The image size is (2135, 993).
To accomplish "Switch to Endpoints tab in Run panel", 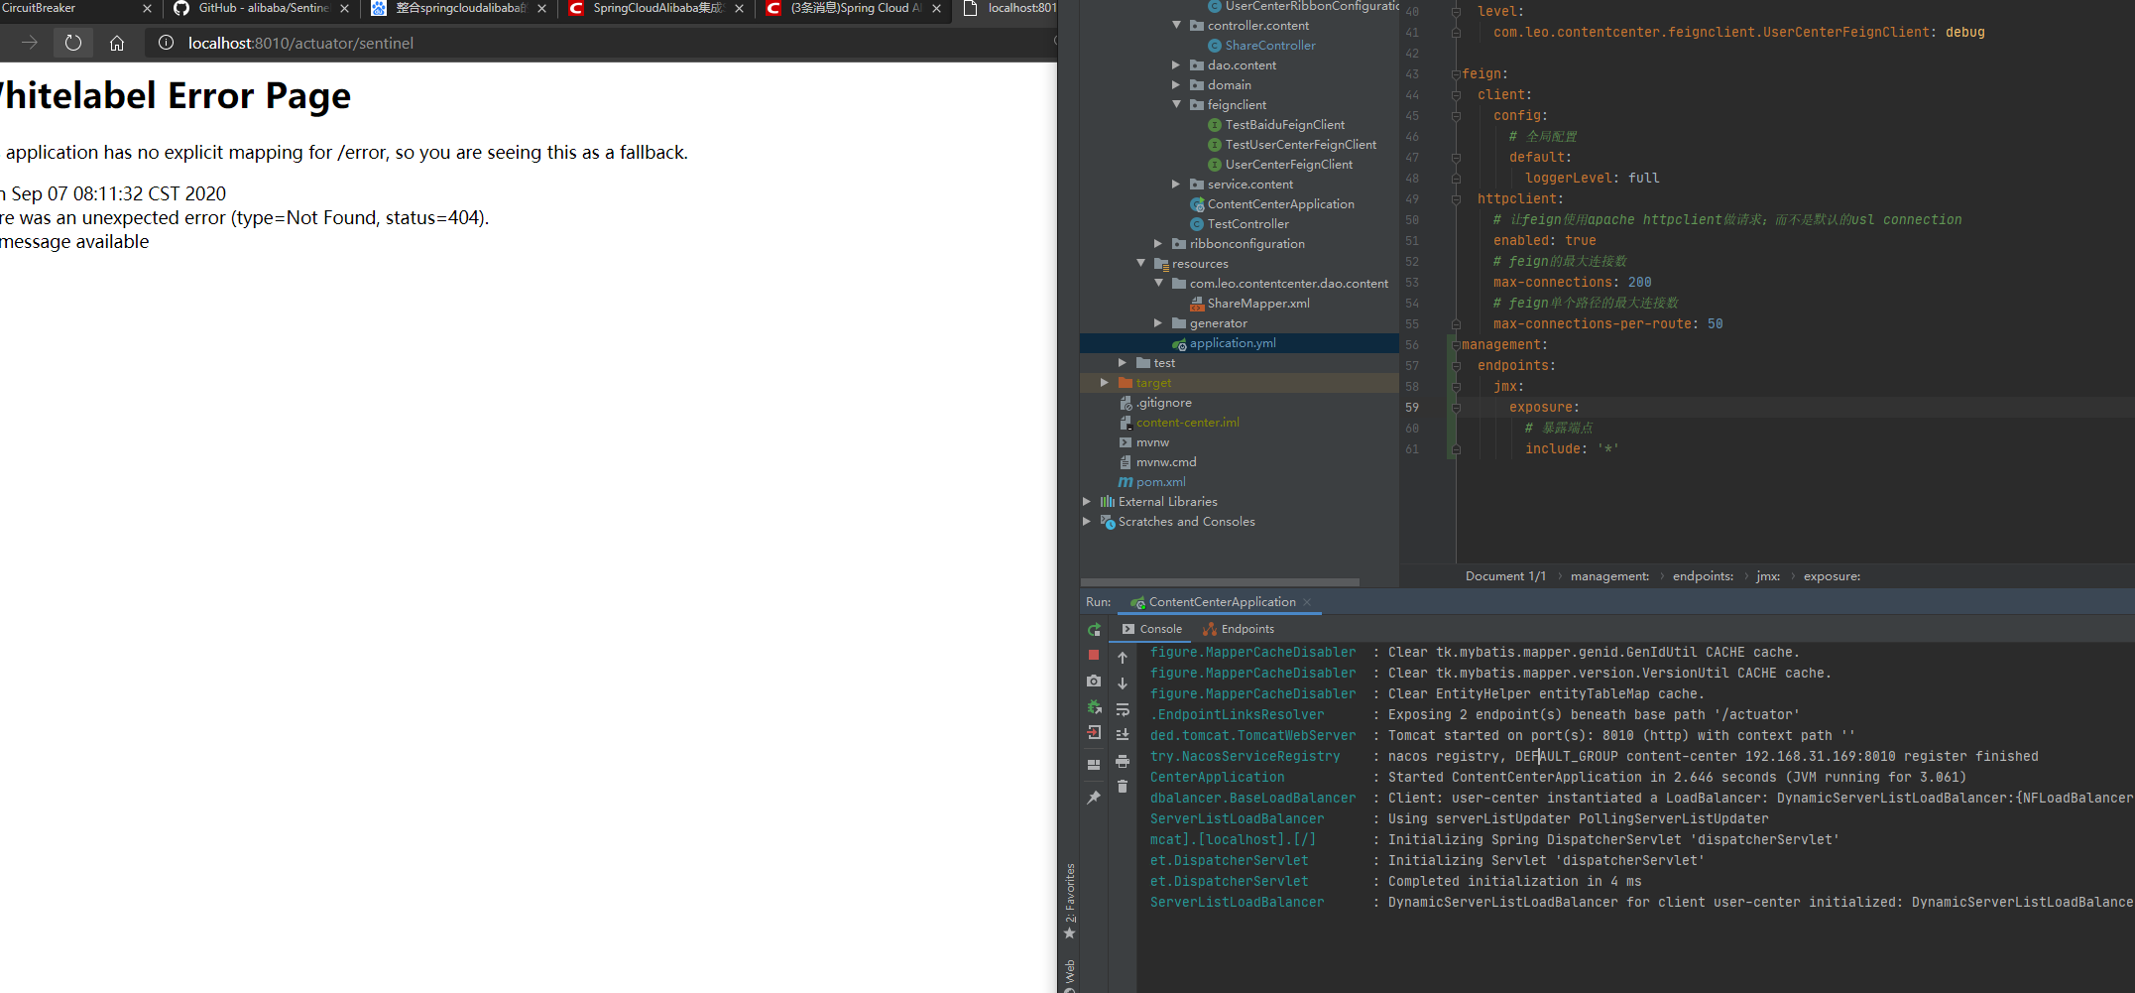I will click(x=1239, y=629).
